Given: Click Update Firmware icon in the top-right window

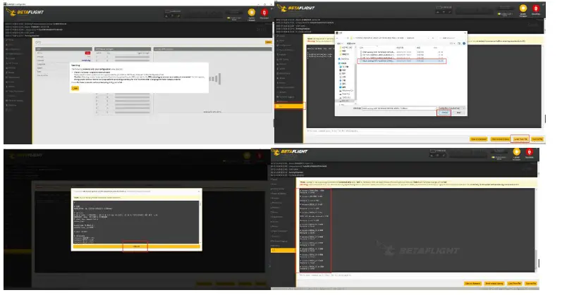Looking at the screenshot, I should click(x=523, y=10).
